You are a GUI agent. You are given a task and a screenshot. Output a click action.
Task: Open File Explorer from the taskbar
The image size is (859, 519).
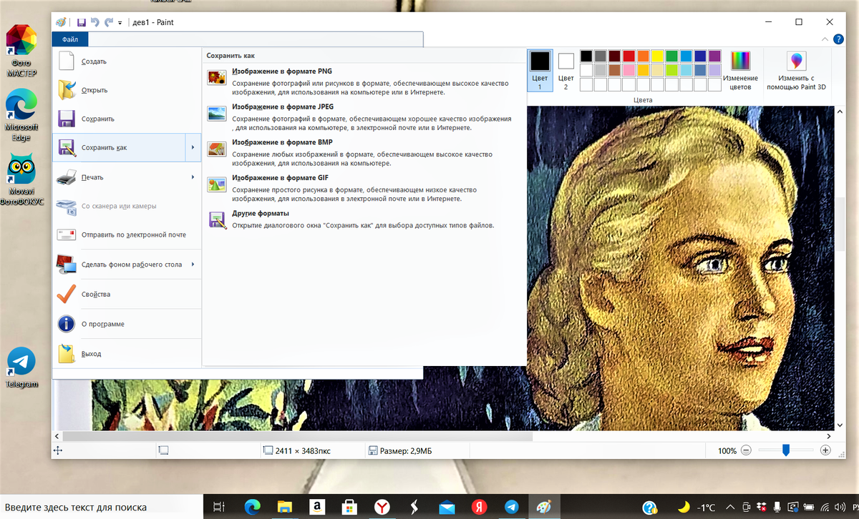(284, 507)
